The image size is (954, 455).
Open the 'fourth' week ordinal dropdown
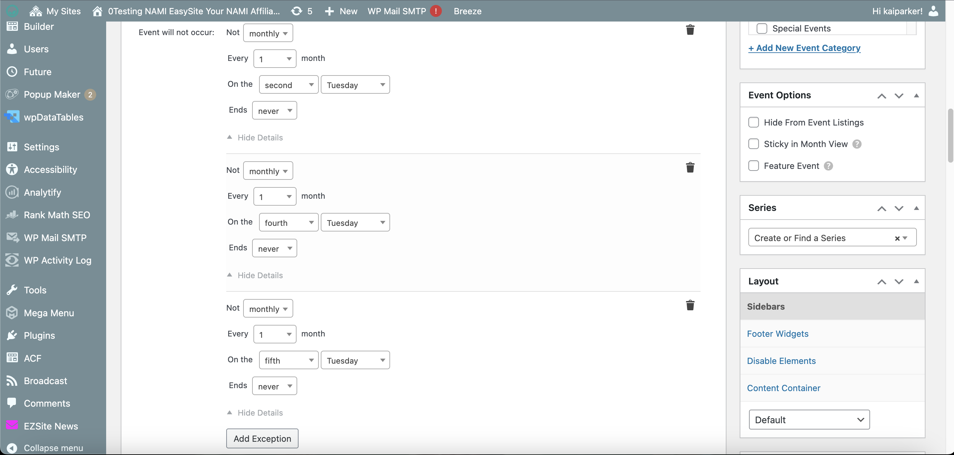point(288,223)
